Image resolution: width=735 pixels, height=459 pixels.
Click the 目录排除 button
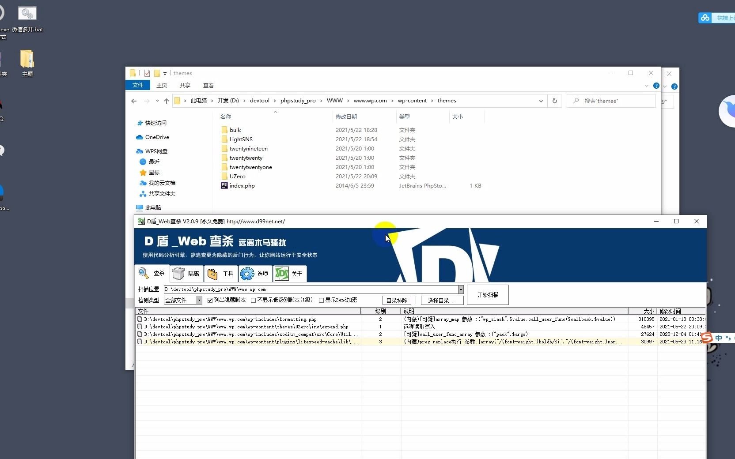pos(397,301)
